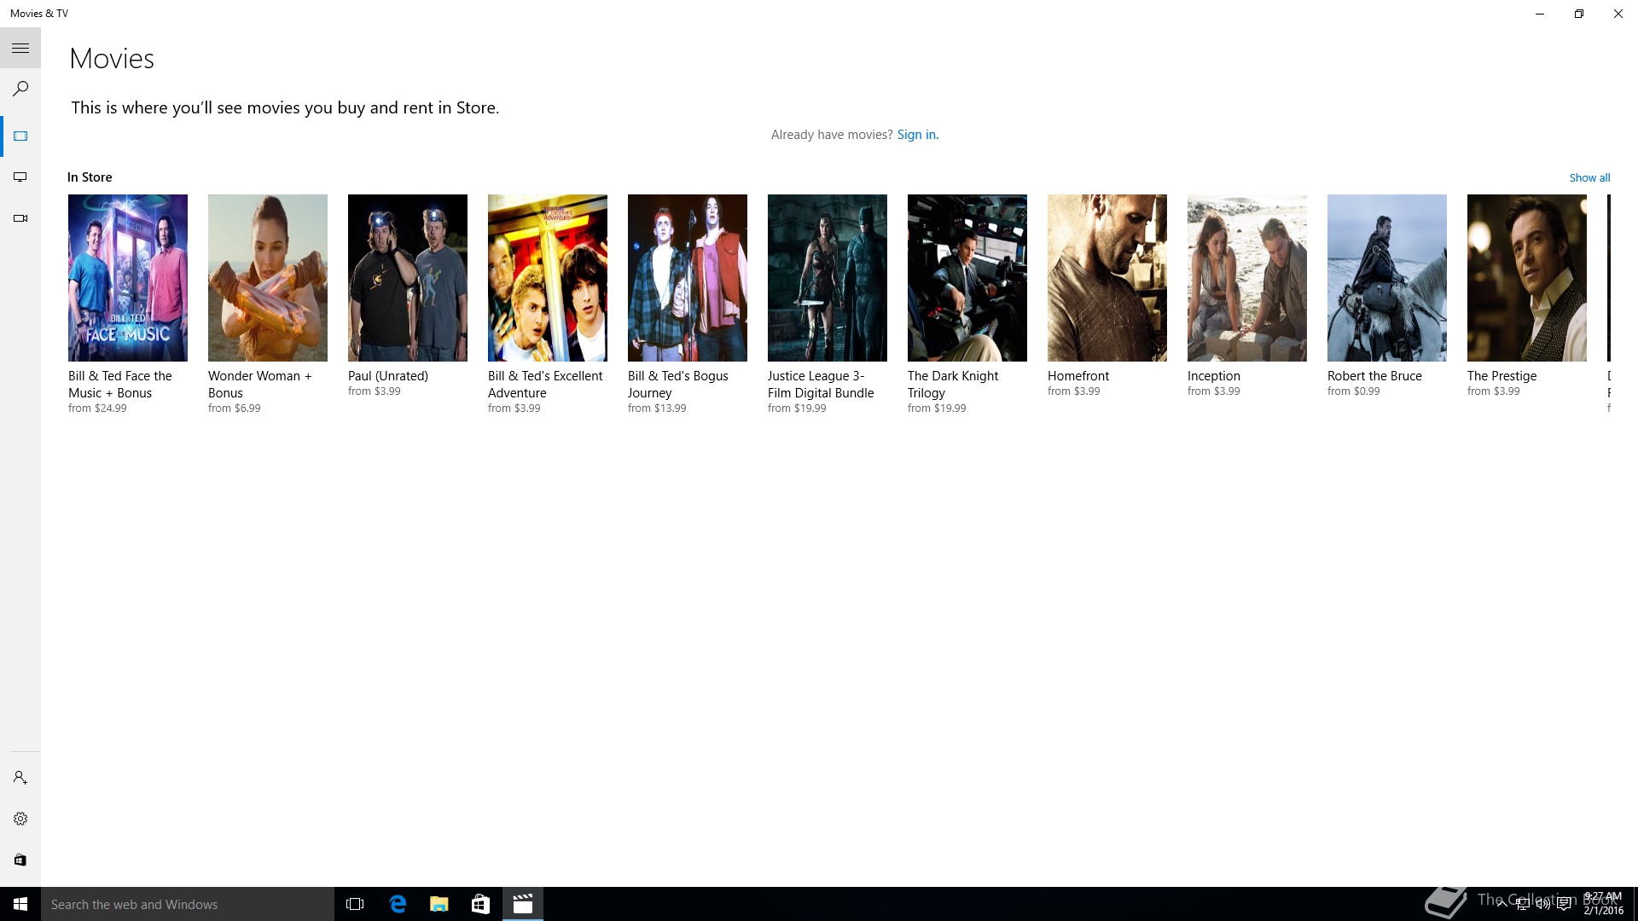Open Action Center notification tray icon
Screen dimensions: 1638x921
click(1564, 905)
